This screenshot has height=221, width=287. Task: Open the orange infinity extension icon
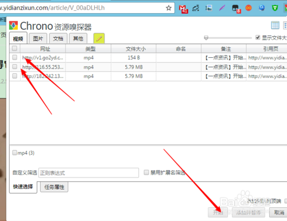click(x=249, y=8)
